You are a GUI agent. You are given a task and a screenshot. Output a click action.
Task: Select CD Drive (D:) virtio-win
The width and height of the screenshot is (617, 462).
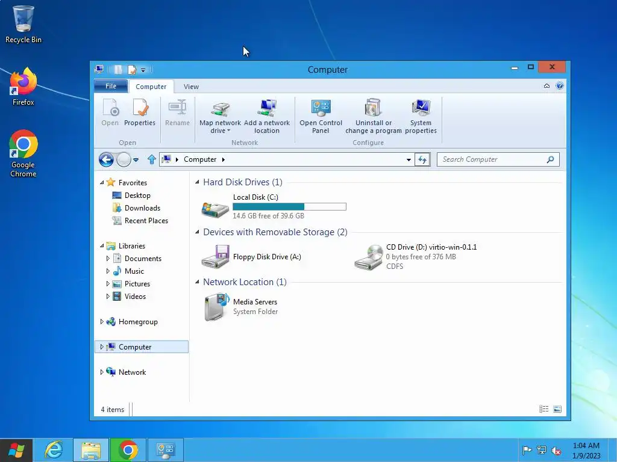416,257
